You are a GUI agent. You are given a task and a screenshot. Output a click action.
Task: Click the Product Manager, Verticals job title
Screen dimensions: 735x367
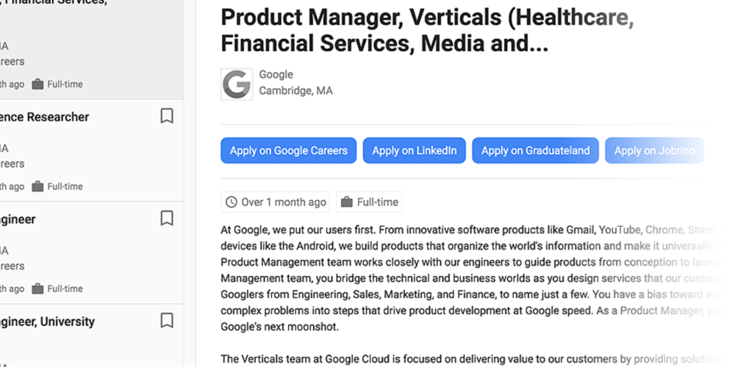click(427, 30)
